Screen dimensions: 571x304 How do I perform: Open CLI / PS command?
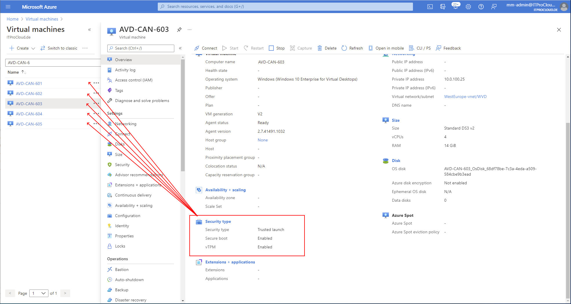420,48
